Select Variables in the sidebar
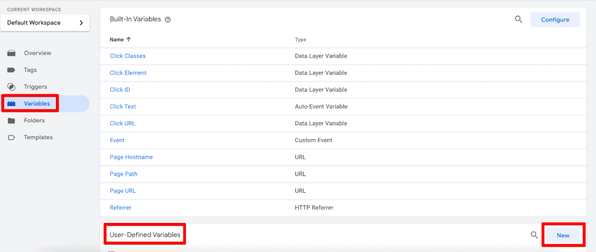The height and width of the screenshot is (252, 596). pos(37,104)
